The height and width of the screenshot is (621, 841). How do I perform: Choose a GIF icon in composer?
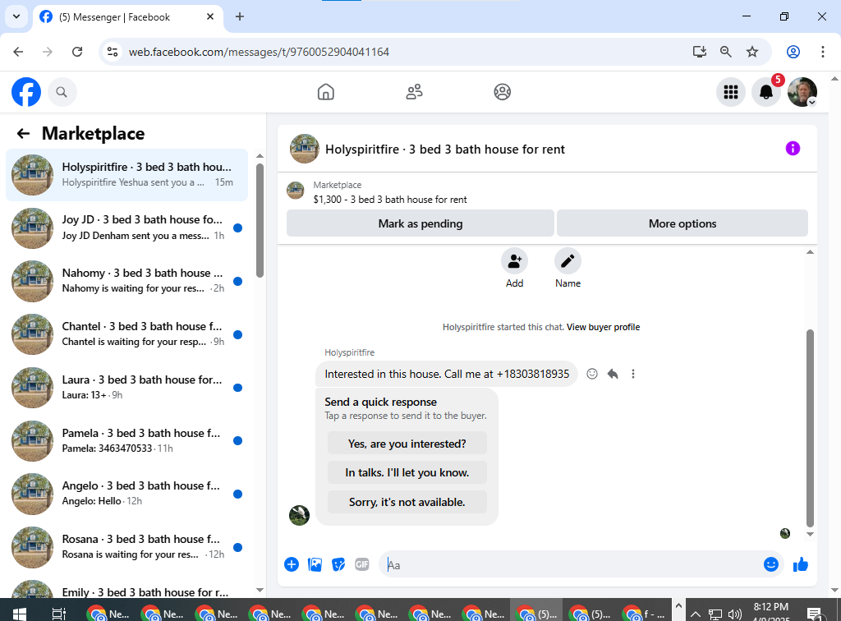[362, 564]
